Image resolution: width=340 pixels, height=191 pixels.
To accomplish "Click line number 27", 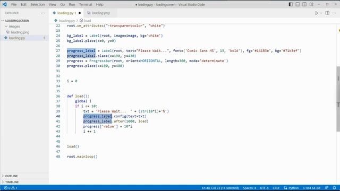I will pos(58,51).
